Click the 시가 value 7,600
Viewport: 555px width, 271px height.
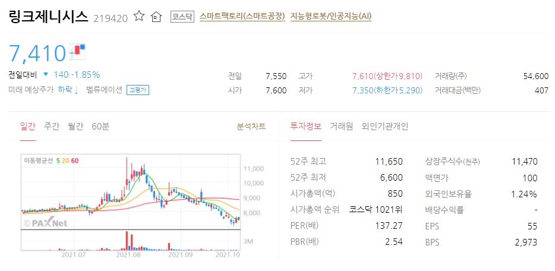[x=276, y=90]
